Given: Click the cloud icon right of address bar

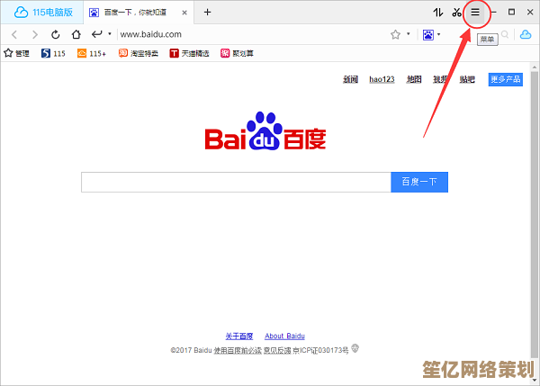Looking at the screenshot, I should pos(525,34).
